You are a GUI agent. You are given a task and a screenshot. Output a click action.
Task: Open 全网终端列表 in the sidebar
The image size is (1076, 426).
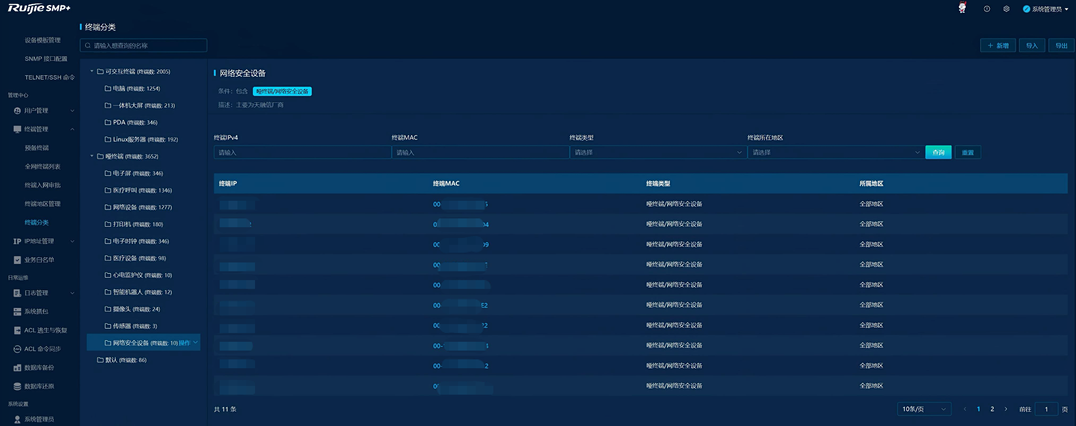pos(43,166)
